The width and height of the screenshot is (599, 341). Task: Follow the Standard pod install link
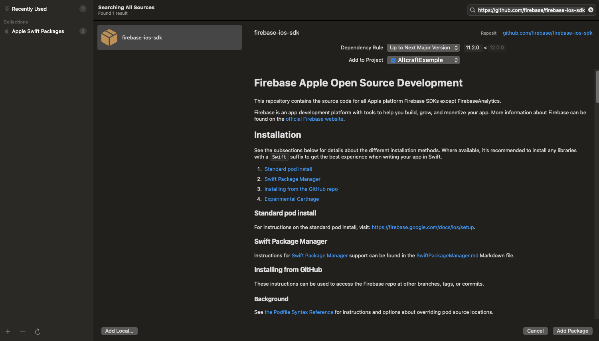(288, 169)
